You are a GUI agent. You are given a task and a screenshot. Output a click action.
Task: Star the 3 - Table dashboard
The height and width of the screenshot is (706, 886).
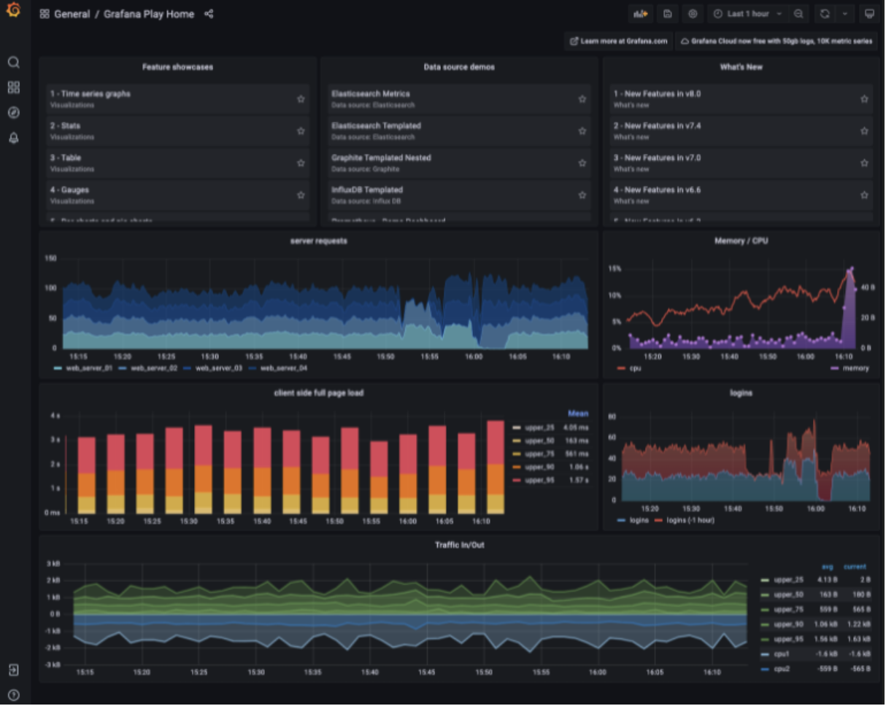click(301, 163)
